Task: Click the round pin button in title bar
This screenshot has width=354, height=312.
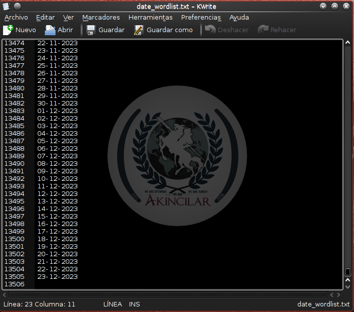Action: point(17,7)
